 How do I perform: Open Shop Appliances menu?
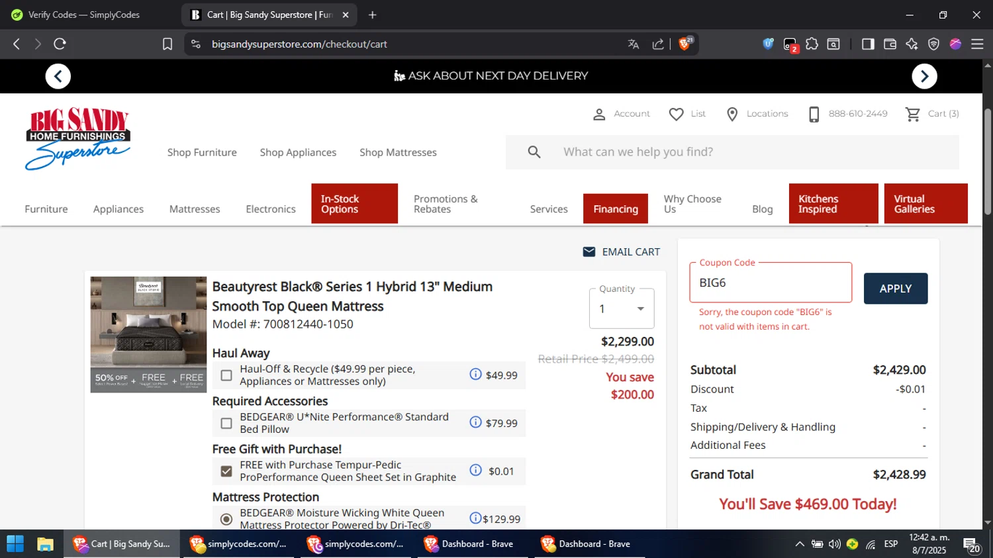[298, 152]
